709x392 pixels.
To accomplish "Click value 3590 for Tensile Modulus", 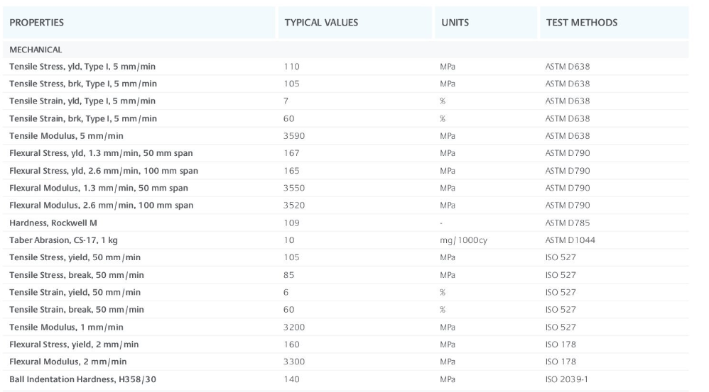I will pos(294,136).
